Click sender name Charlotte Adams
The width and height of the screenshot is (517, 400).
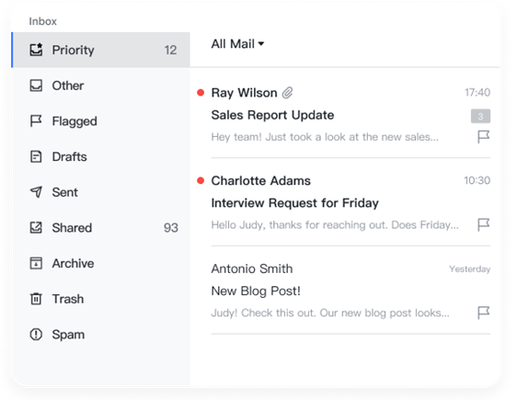[x=261, y=180]
